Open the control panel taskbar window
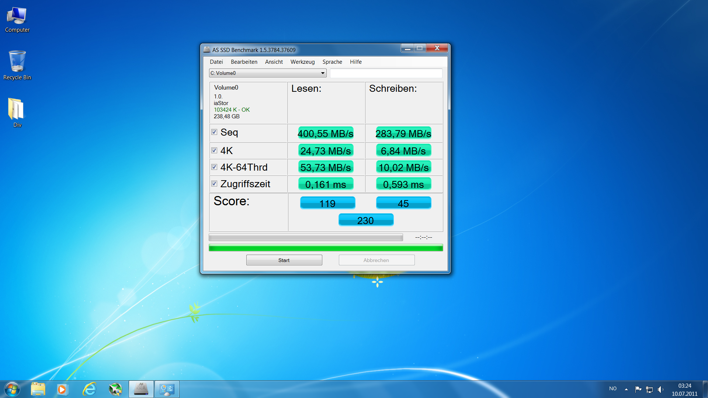708x398 pixels. [x=167, y=389]
